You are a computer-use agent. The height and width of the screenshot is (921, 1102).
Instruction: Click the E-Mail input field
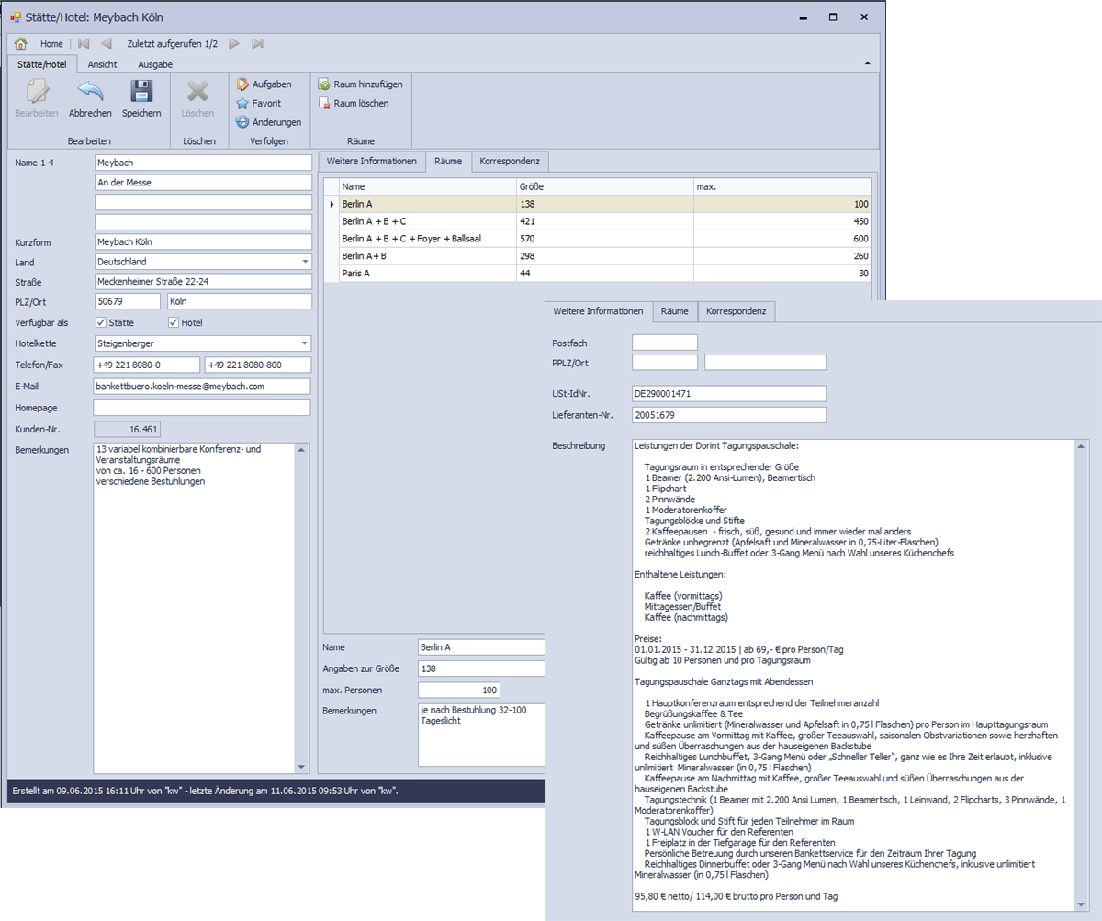click(202, 387)
